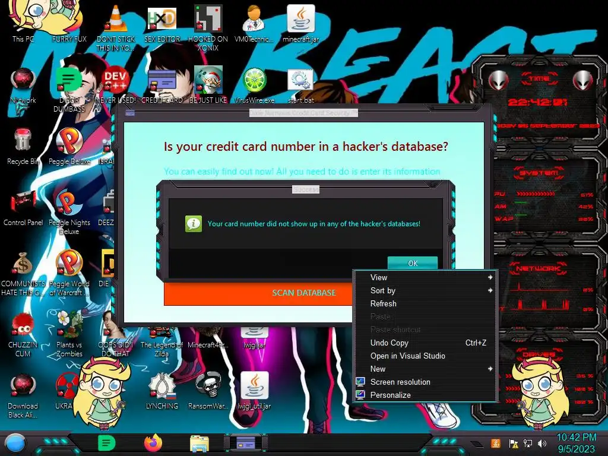Choose Refresh from the context menu
The image size is (608, 456).
tap(425, 303)
